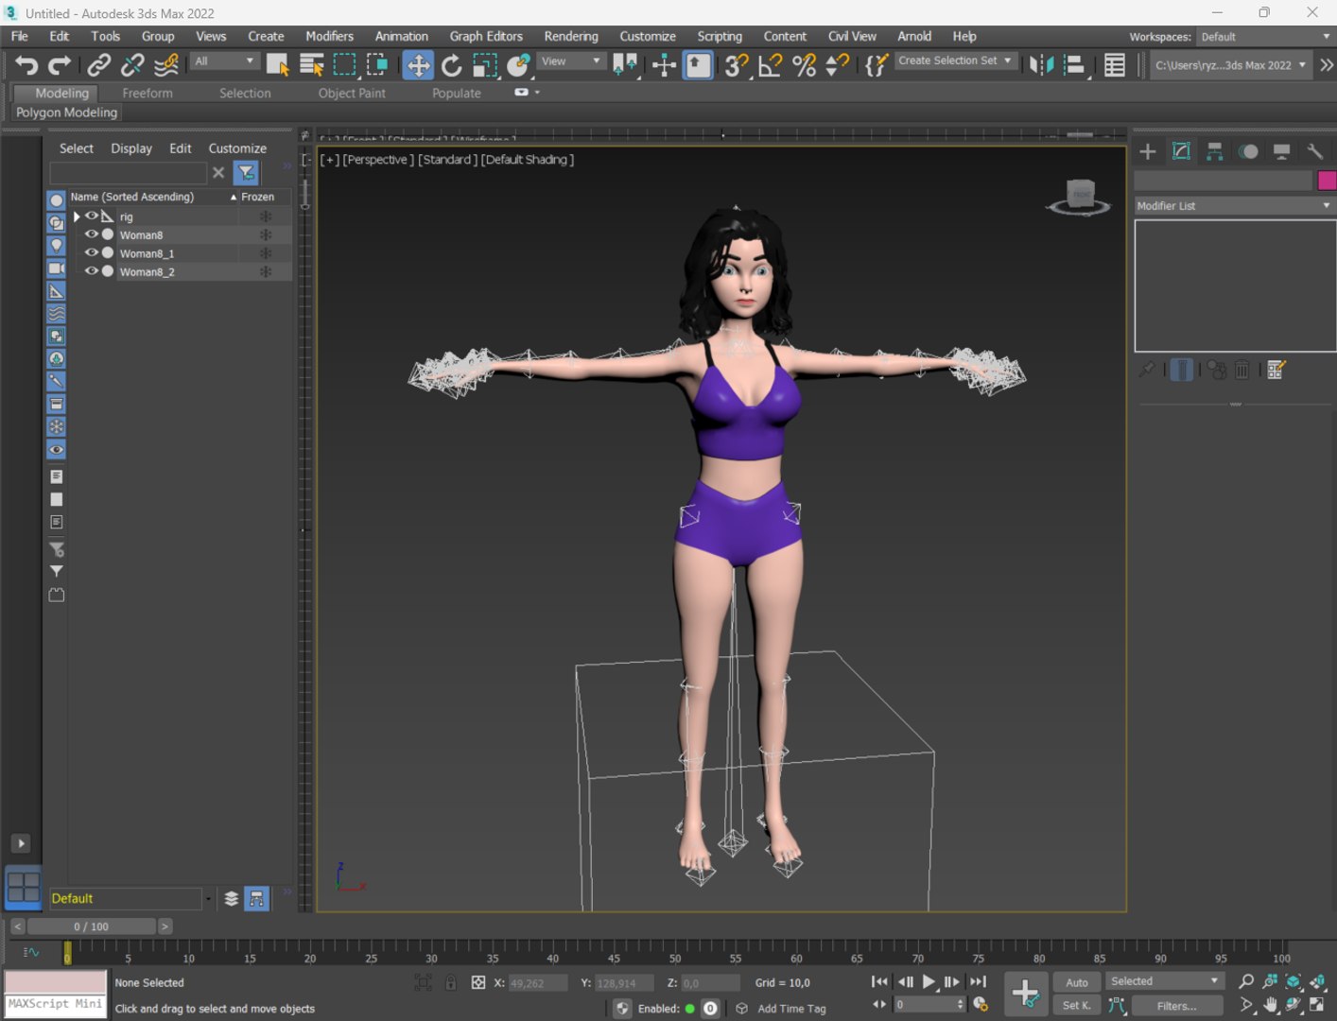Image resolution: width=1337 pixels, height=1021 pixels.
Task: Click the Set K. button
Action: tap(1076, 1006)
